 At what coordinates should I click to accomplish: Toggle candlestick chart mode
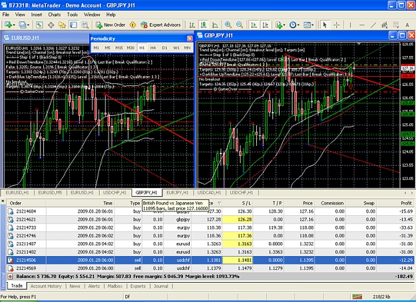click(204, 25)
